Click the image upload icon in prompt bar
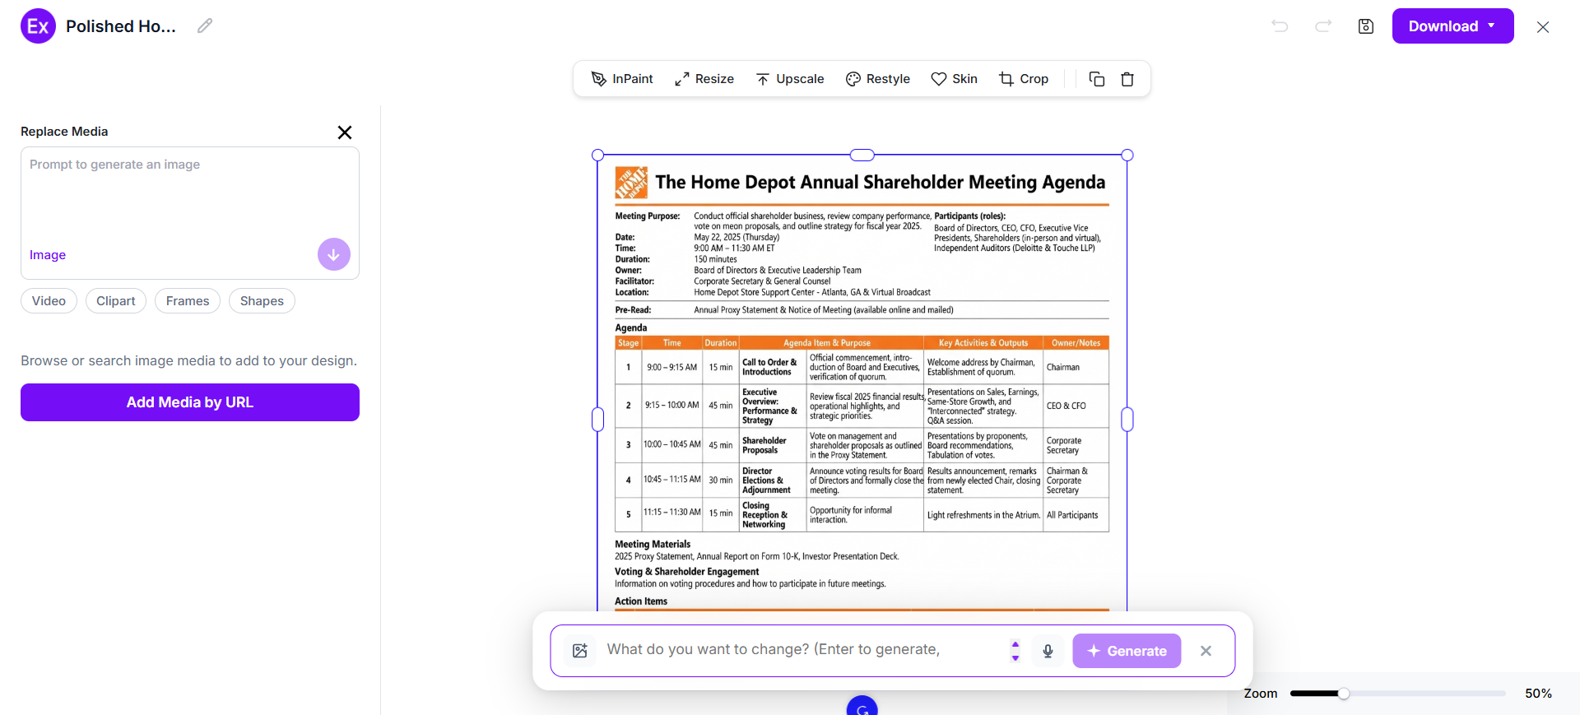This screenshot has height=715, width=1580. click(580, 651)
